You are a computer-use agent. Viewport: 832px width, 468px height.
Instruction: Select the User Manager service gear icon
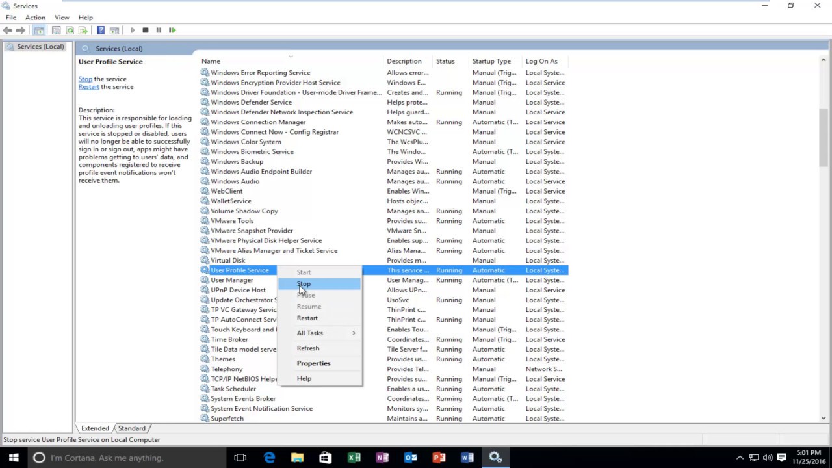pos(205,280)
